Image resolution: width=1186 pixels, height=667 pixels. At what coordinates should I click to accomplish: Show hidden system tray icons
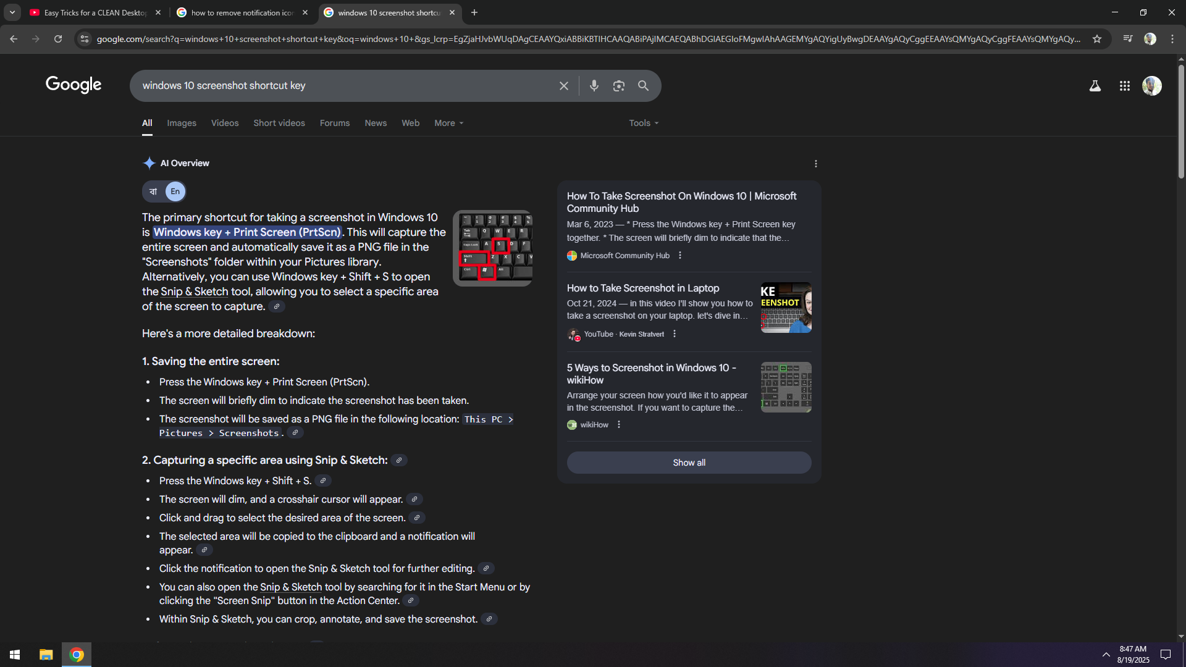coord(1106,655)
